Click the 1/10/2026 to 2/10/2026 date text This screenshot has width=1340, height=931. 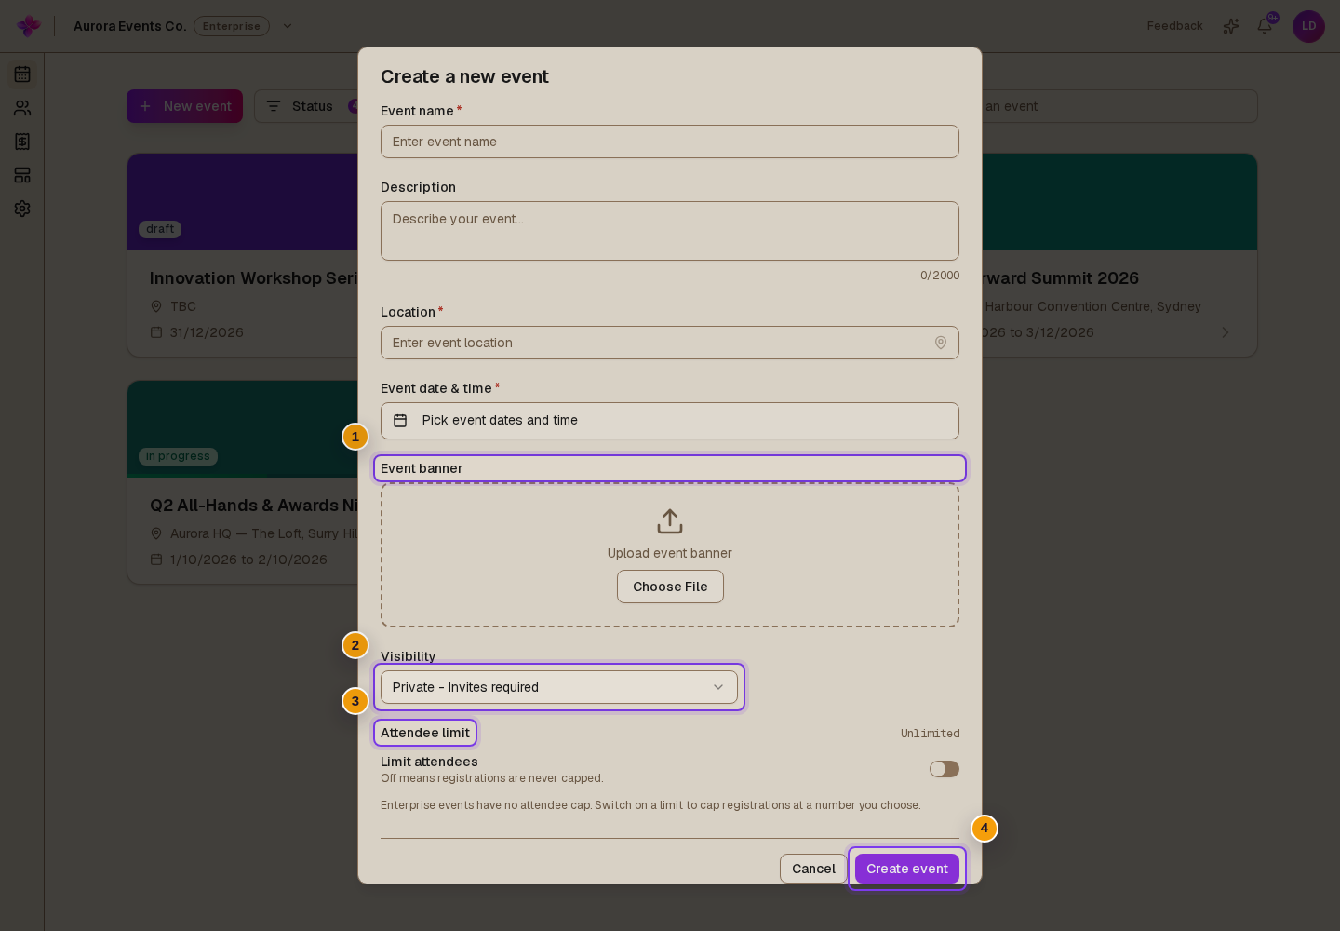[x=248, y=560]
